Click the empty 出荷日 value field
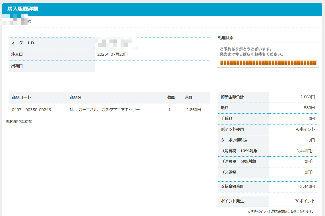This screenshot has height=216, width=325. 152,66
